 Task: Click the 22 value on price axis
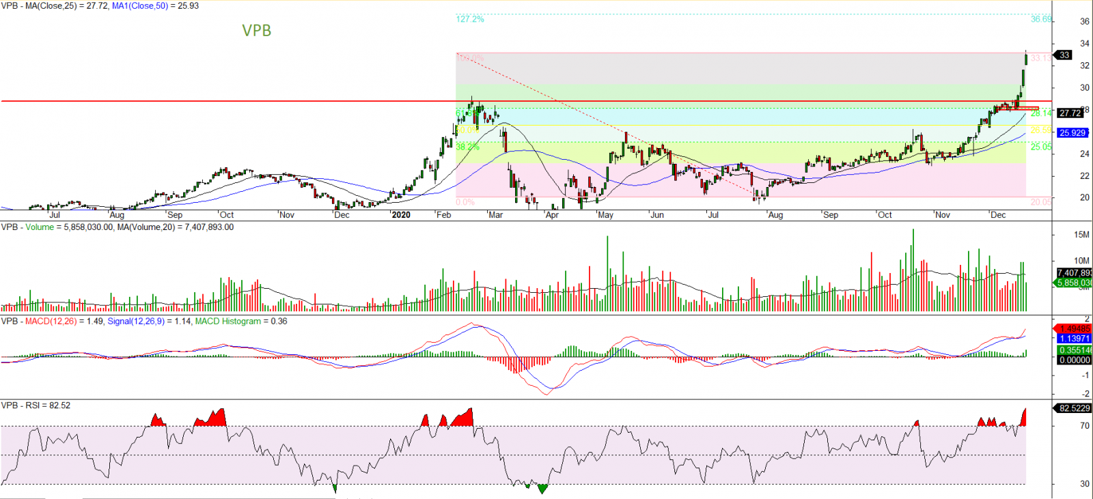pyautogui.click(x=1085, y=176)
